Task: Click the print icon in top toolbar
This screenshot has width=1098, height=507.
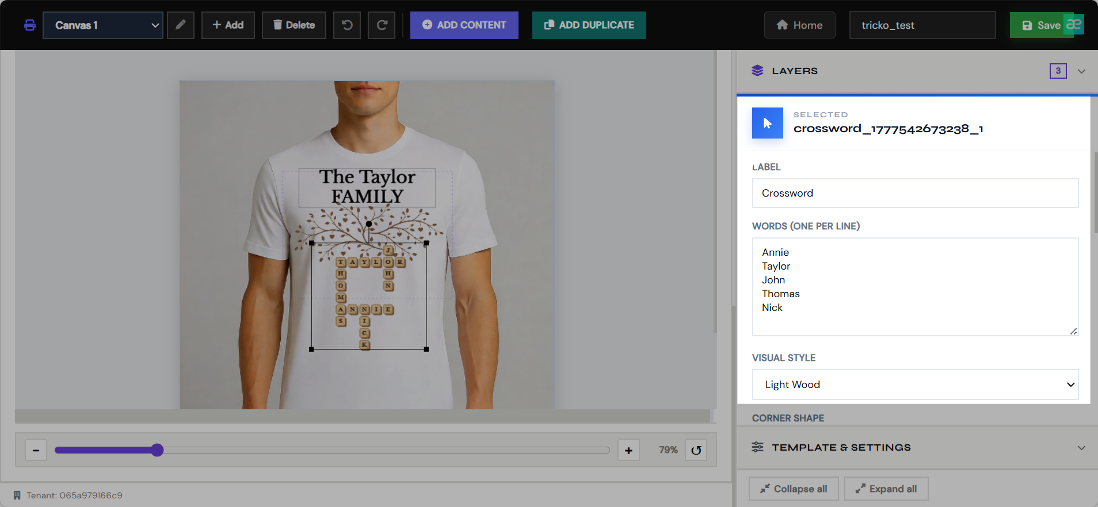Action: (x=30, y=25)
